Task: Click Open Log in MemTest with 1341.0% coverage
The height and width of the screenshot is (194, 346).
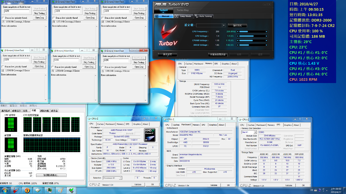Action: coord(139,67)
